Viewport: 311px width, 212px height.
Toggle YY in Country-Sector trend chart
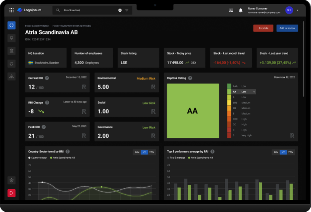click(x=144, y=152)
